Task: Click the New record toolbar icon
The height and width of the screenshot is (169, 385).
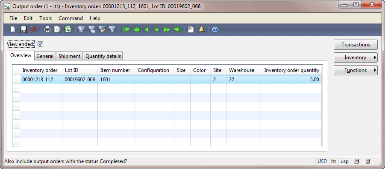Action: (x=13, y=30)
